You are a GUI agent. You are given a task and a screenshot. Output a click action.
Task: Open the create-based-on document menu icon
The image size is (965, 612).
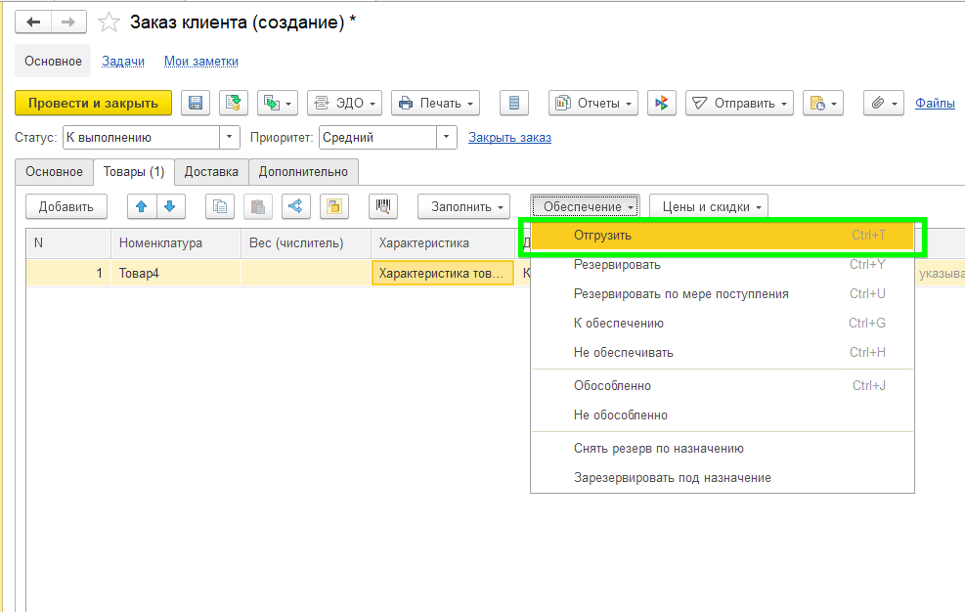(278, 103)
